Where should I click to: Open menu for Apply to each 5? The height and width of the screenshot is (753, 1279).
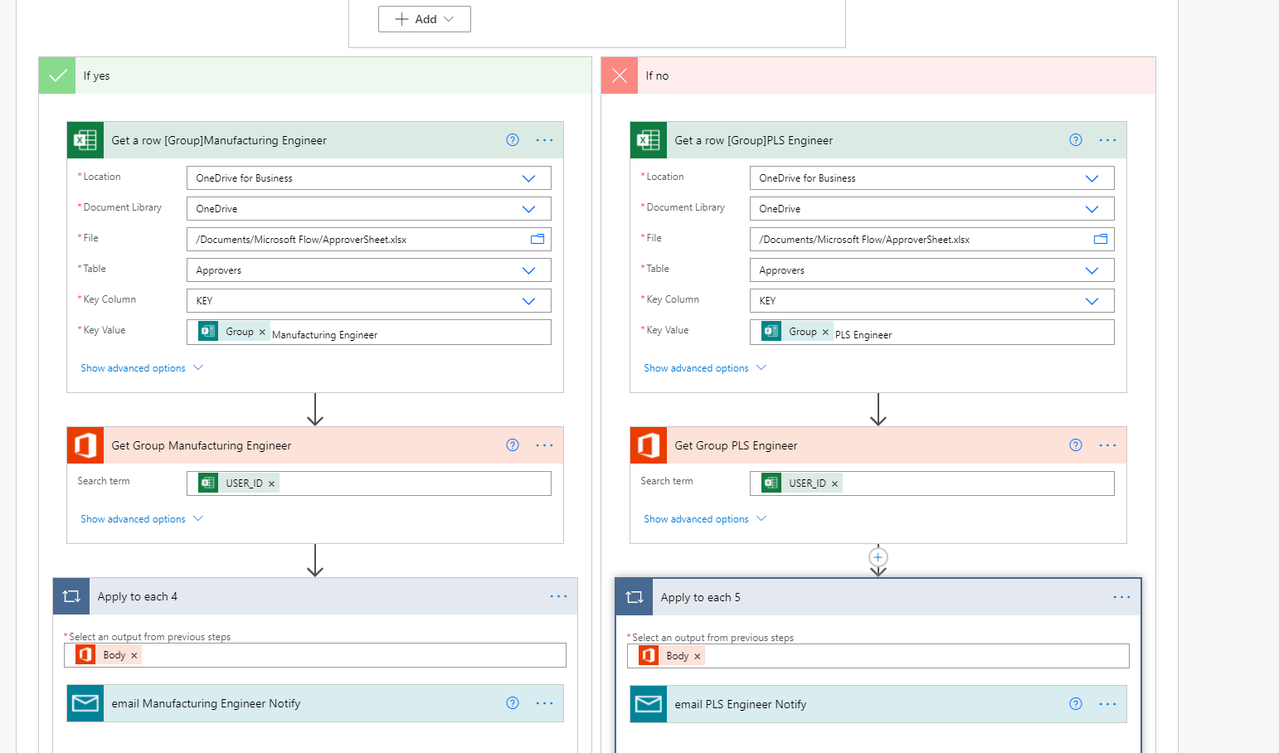[x=1121, y=597]
